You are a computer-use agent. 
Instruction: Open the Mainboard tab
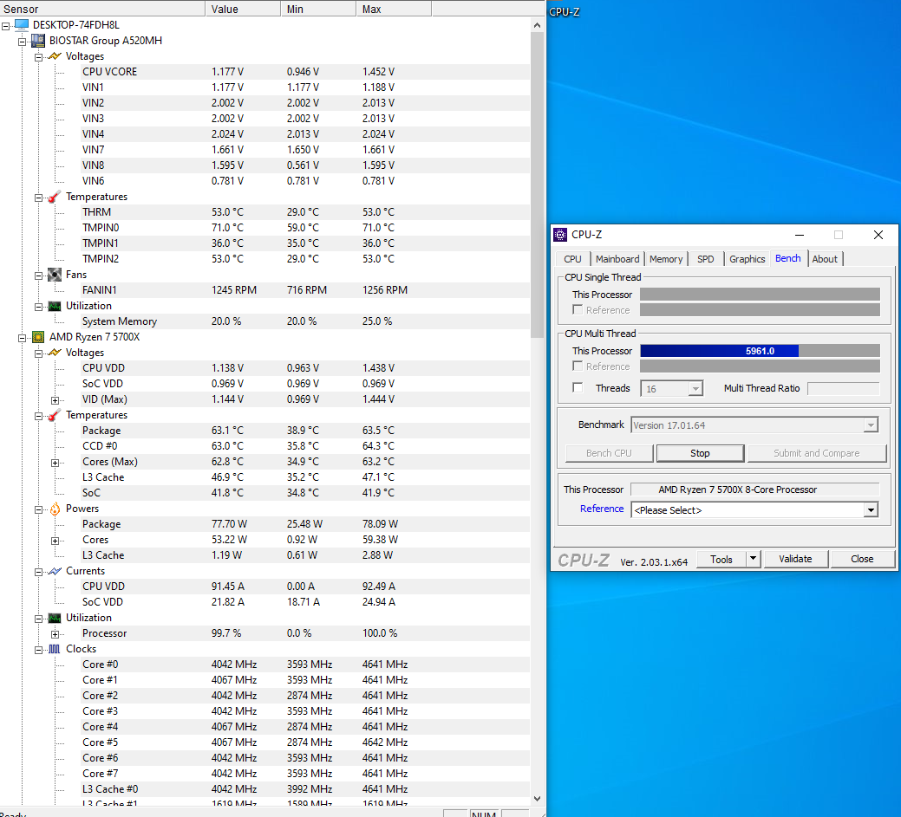617,259
